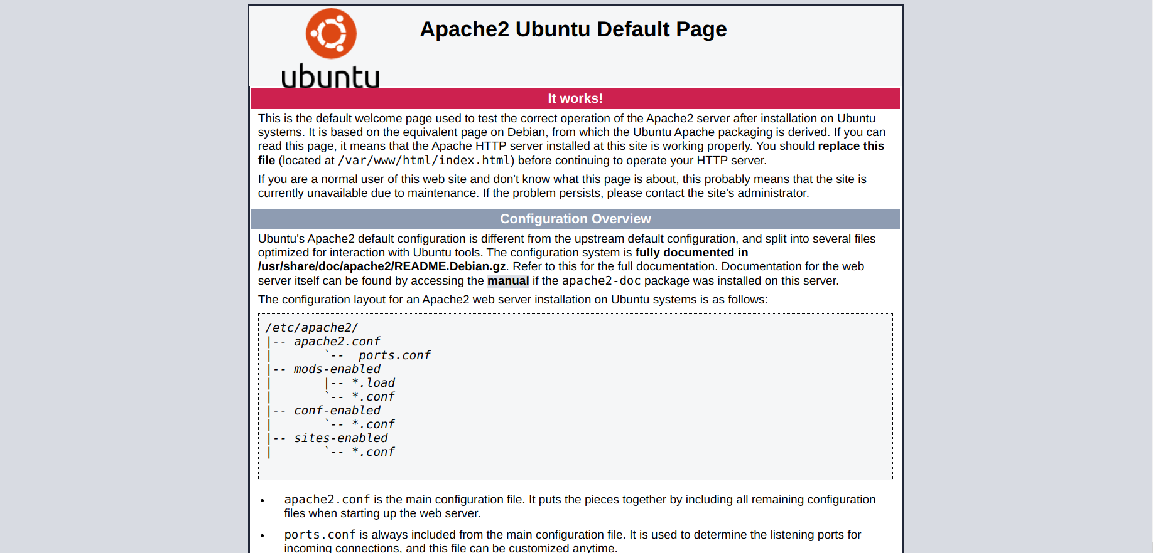This screenshot has height=553, width=1153.
Task: Open the manual link
Action: (508, 281)
